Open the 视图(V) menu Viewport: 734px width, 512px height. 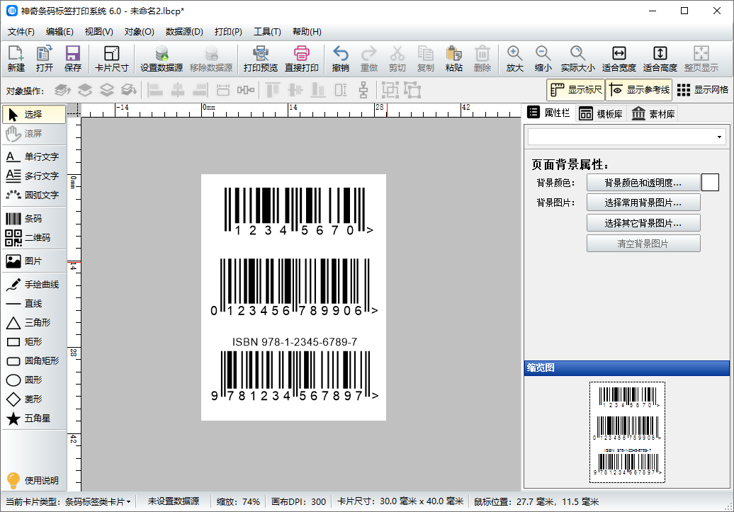98,32
